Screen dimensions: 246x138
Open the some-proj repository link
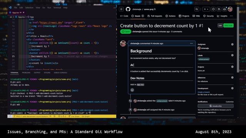pyautogui.click(x=149, y=9)
